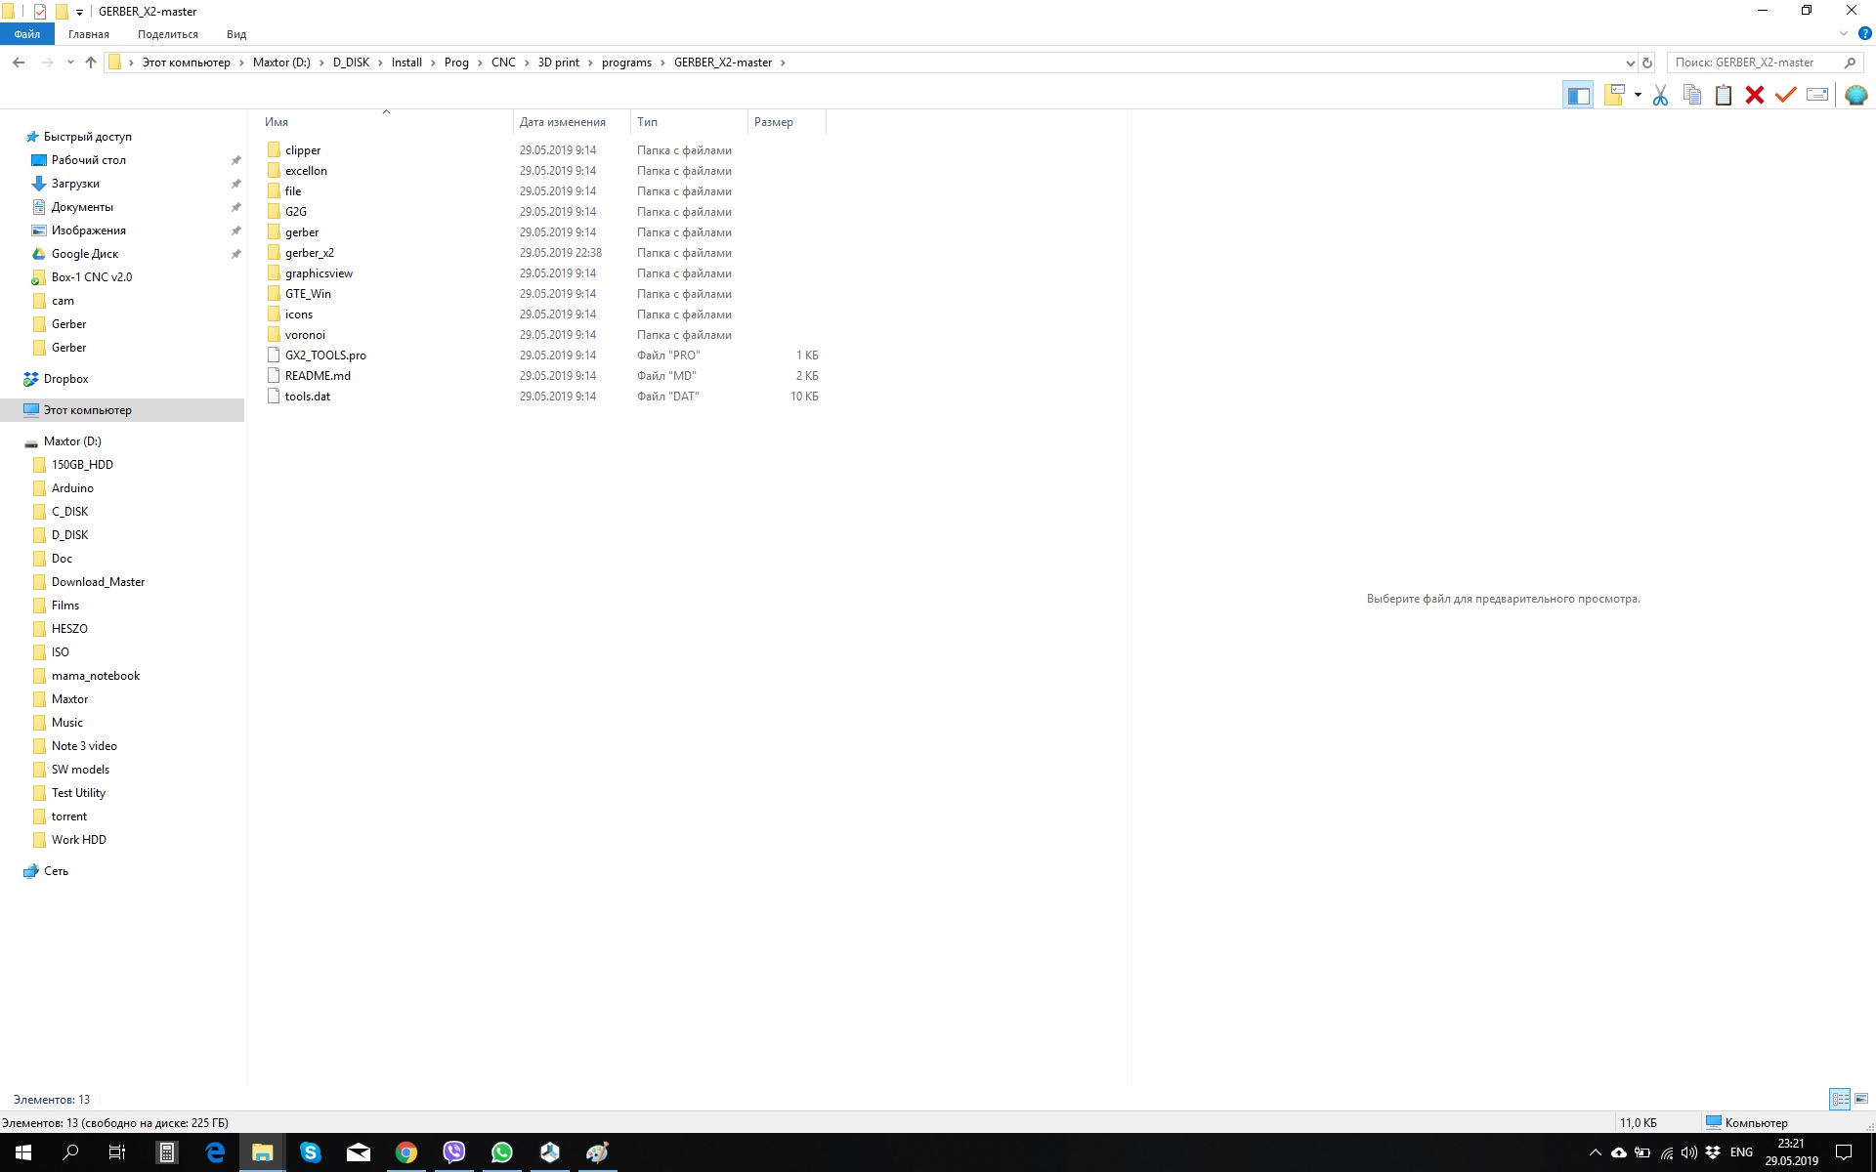Click the Copy documents toolbar icon
The width and height of the screenshot is (1876, 1172).
[1692, 95]
